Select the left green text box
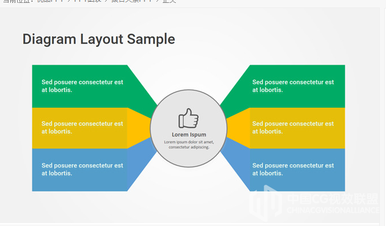386x226 pixels. tap(80, 86)
